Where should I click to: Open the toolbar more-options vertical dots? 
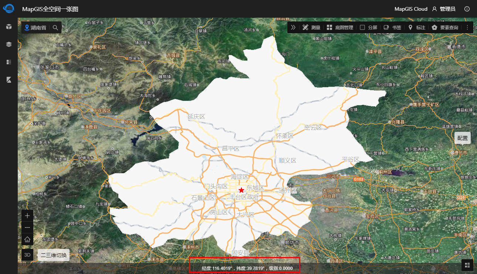tap(467, 27)
